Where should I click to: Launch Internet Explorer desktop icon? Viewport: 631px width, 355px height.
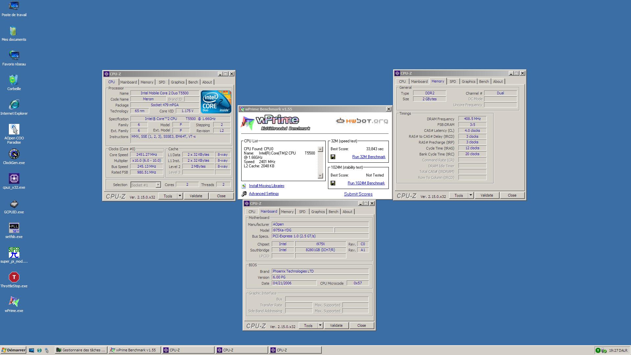tap(14, 107)
